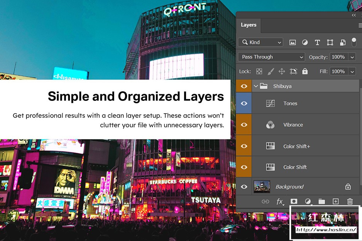Click the delete layer trash icon
Image resolution: width=362 pixels, height=241 pixels.
coord(350,201)
